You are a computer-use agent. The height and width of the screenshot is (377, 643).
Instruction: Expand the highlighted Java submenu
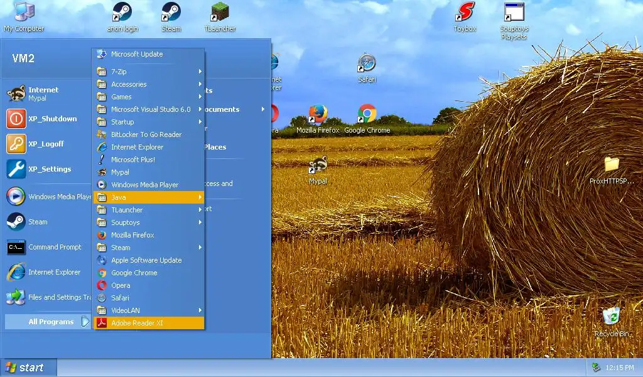tap(148, 197)
